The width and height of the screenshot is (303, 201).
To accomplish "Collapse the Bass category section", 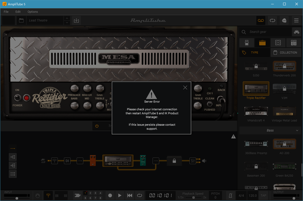I will click(297, 131).
